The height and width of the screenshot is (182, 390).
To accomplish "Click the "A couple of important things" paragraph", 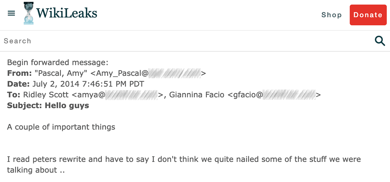I will click(61, 127).
